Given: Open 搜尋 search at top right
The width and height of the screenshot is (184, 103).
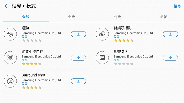Looking at the screenshot, I should [177, 6].
